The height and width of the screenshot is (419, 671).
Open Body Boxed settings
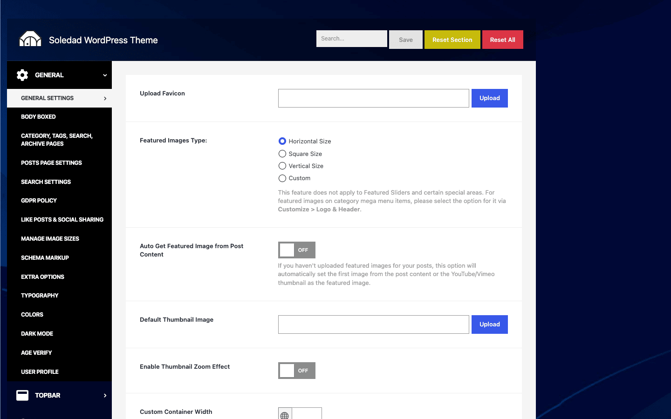[x=59, y=117]
